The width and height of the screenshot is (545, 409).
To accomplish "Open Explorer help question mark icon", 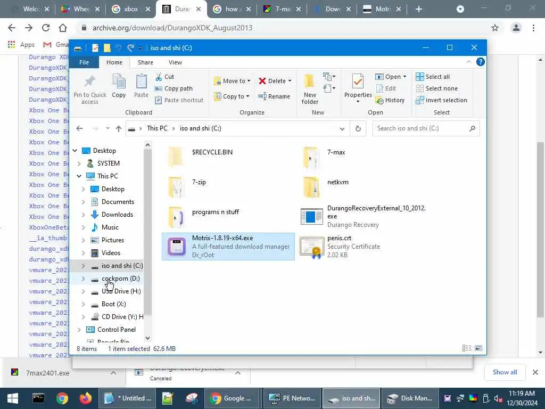I will click(481, 62).
